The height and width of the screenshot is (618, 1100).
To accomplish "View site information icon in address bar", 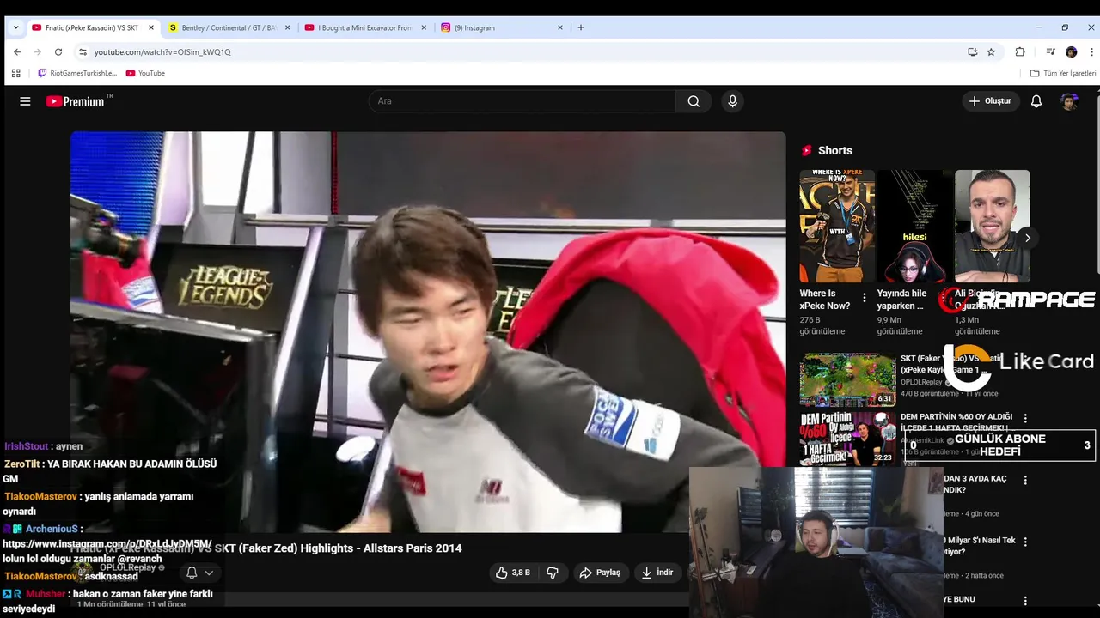I will (x=82, y=51).
